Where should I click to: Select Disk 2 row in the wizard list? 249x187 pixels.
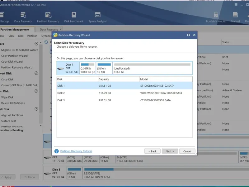(x=125, y=93)
